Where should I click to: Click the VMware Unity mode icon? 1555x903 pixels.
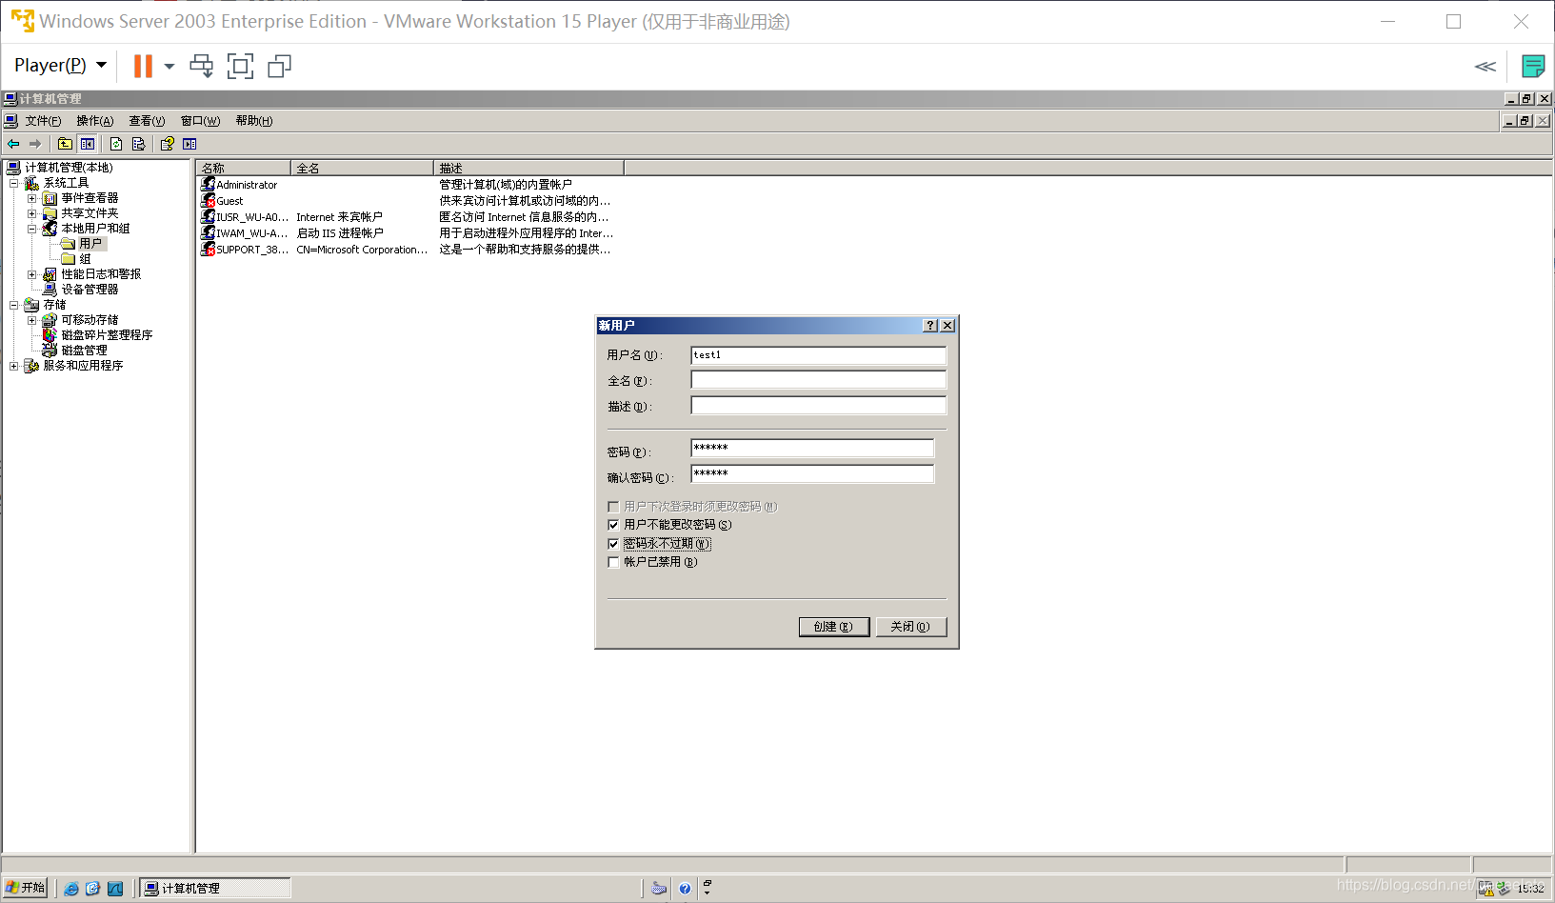(x=280, y=66)
